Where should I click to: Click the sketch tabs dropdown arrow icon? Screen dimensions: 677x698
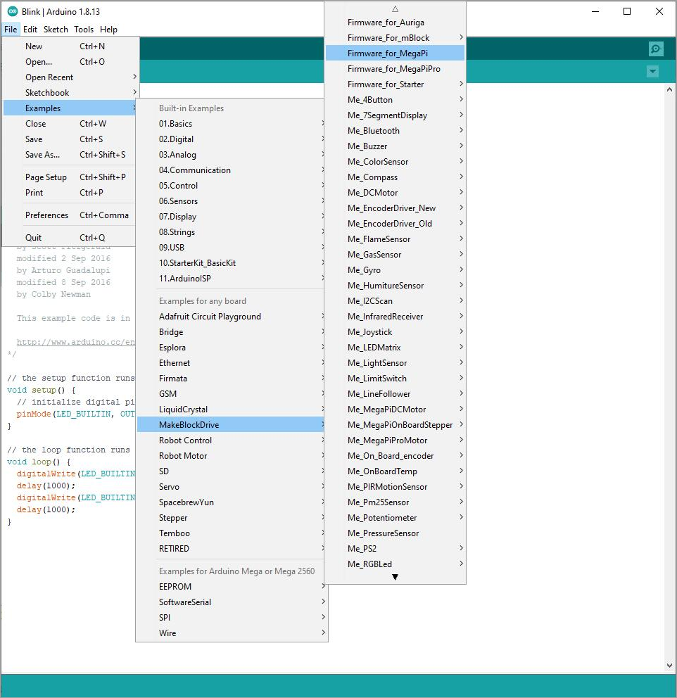[652, 71]
